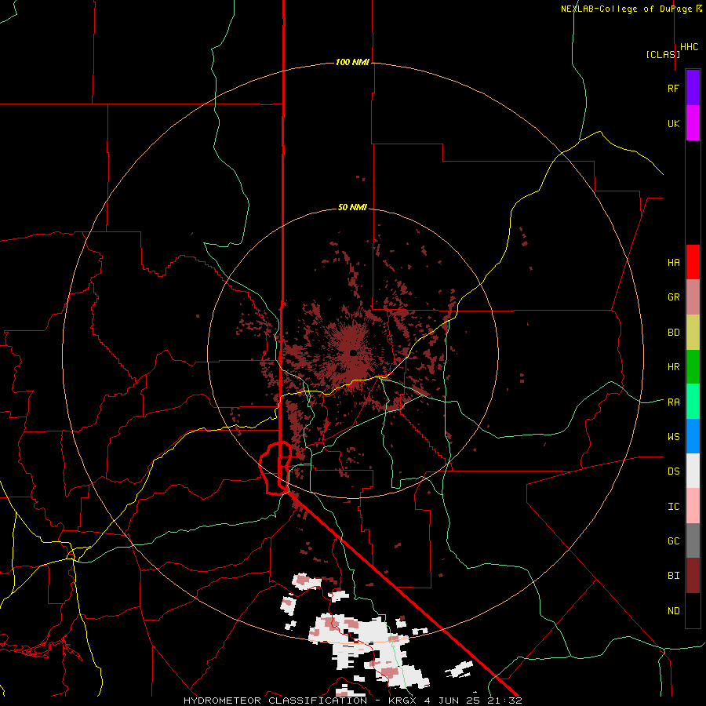Click the WS legend label
706x706 pixels.
pyautogui.click(x=673, y=437)
